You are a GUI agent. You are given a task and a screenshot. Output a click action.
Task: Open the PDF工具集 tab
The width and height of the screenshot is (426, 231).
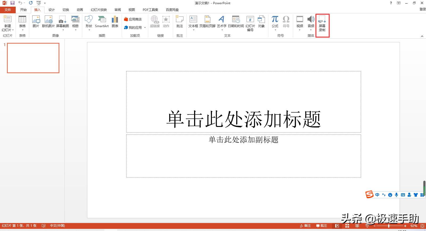click(x=150, y=10)
